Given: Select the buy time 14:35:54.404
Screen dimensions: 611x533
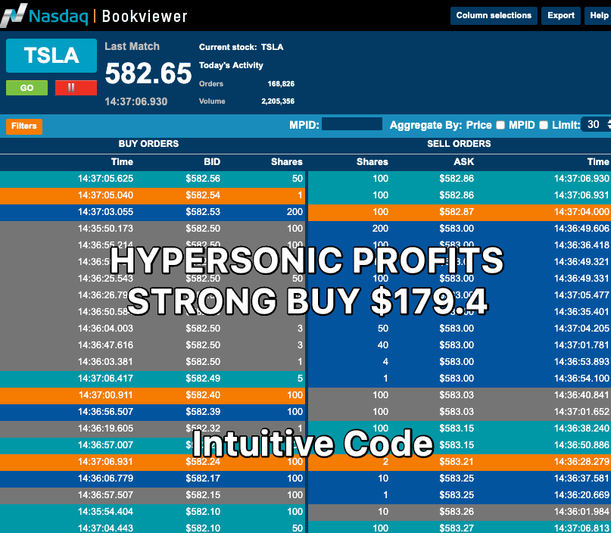Looking at the screenshot, I should point(105,512).
